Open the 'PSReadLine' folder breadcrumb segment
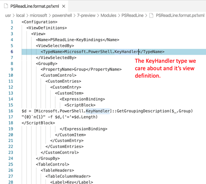 [132, 15]
